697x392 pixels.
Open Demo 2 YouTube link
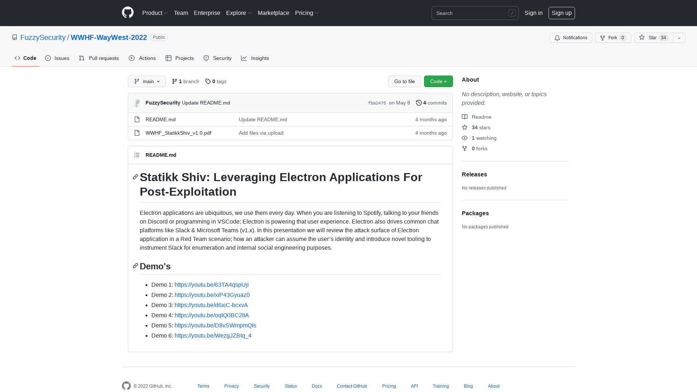pos(212,295)
